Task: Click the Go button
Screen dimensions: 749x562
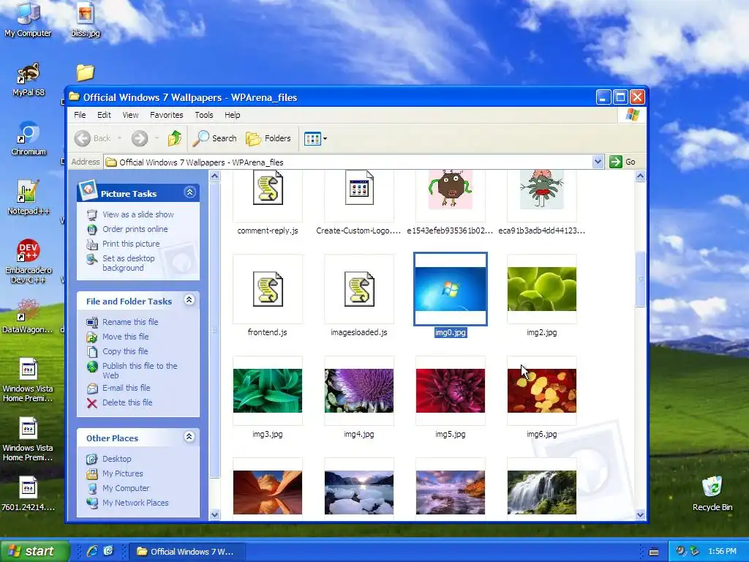Action: (x=622, y=162)
